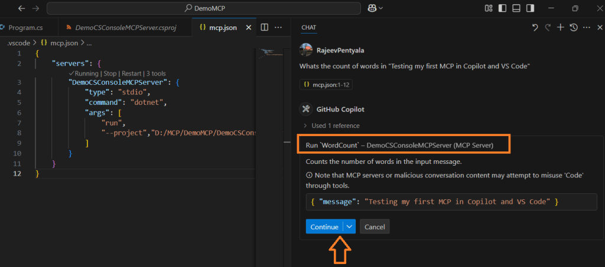This screenshot has height=267, width=605.
Task: Undo the last chat request
Action: click(535, 28)
